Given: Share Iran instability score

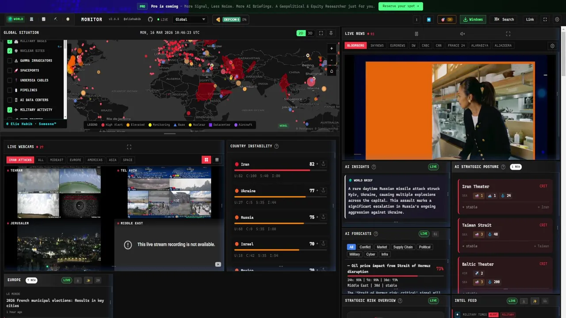Looking at the screenshot, I should (323, 164).
